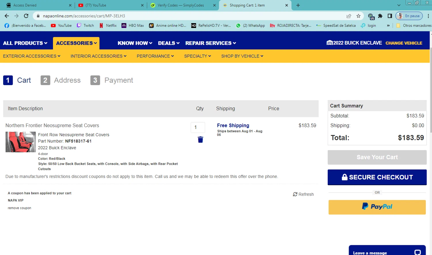The width and height of the screenshot is (432, 255).
Task: Click the CHANGE VEHICLE link
Action: pyautogui.click(x=404, y=43)
